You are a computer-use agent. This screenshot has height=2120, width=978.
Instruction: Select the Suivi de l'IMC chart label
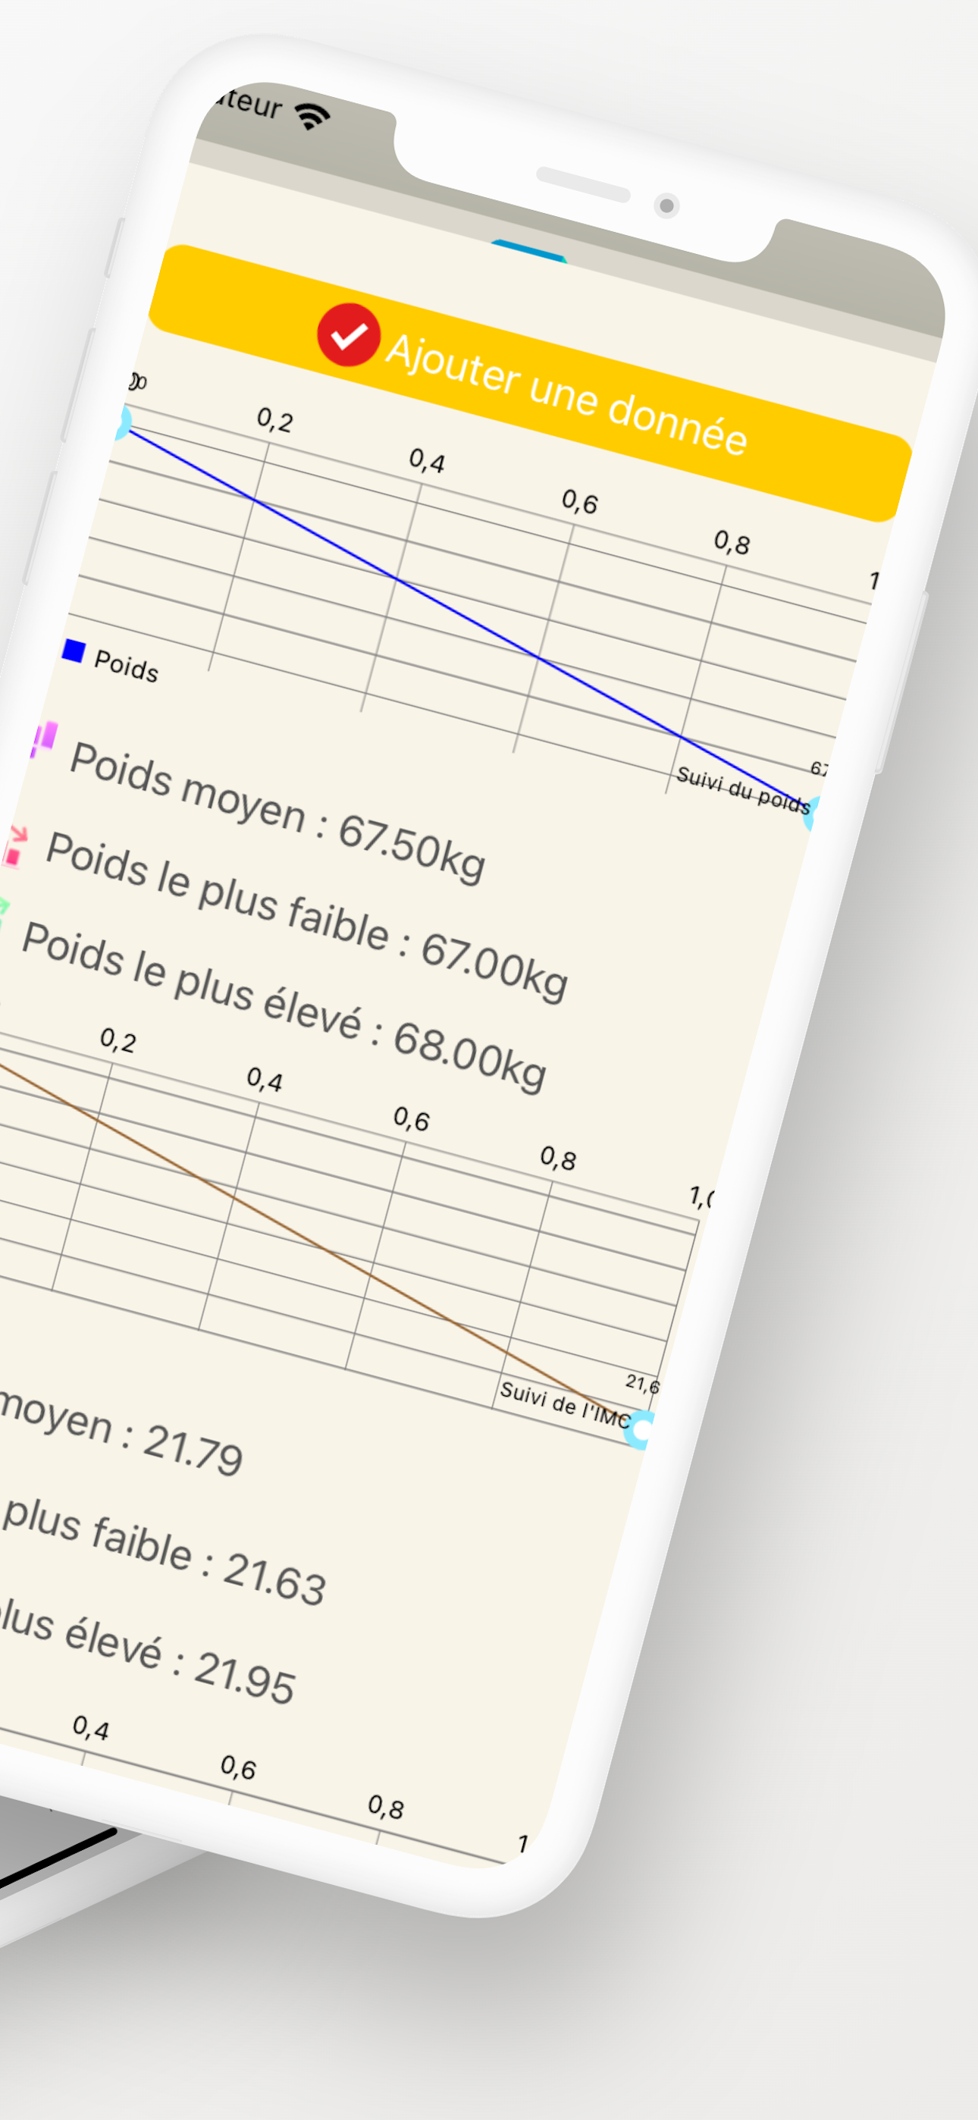[x=565, y=1405]
